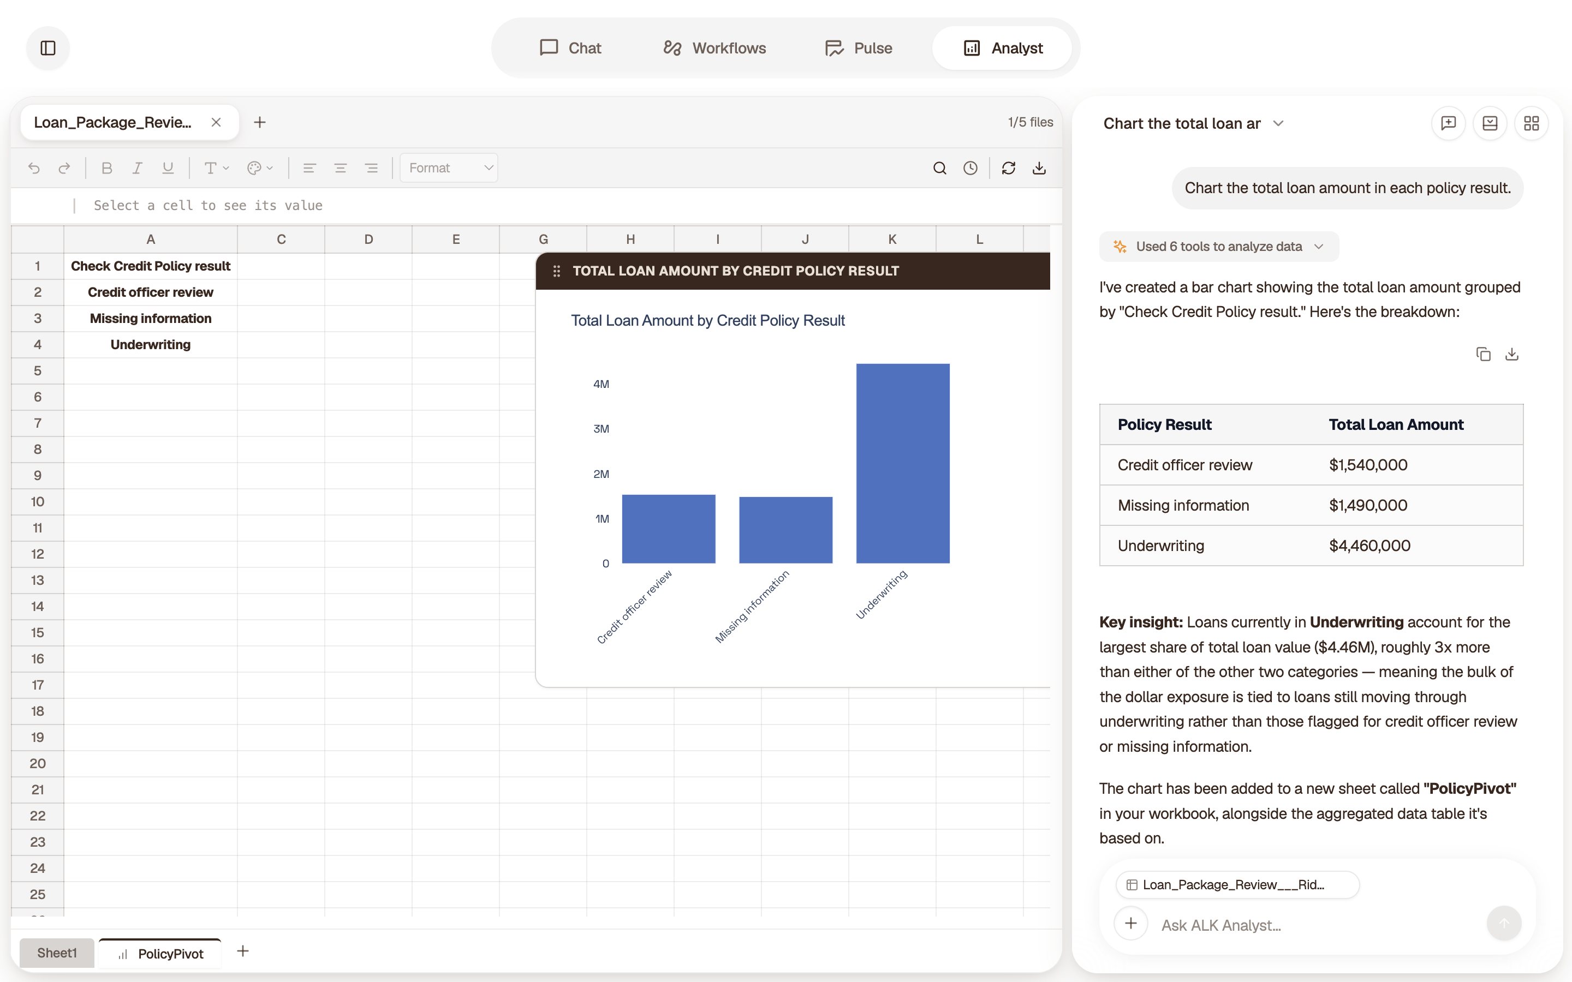Expand the Used 6 tools to analyze data section

(x=1219, y=247)
